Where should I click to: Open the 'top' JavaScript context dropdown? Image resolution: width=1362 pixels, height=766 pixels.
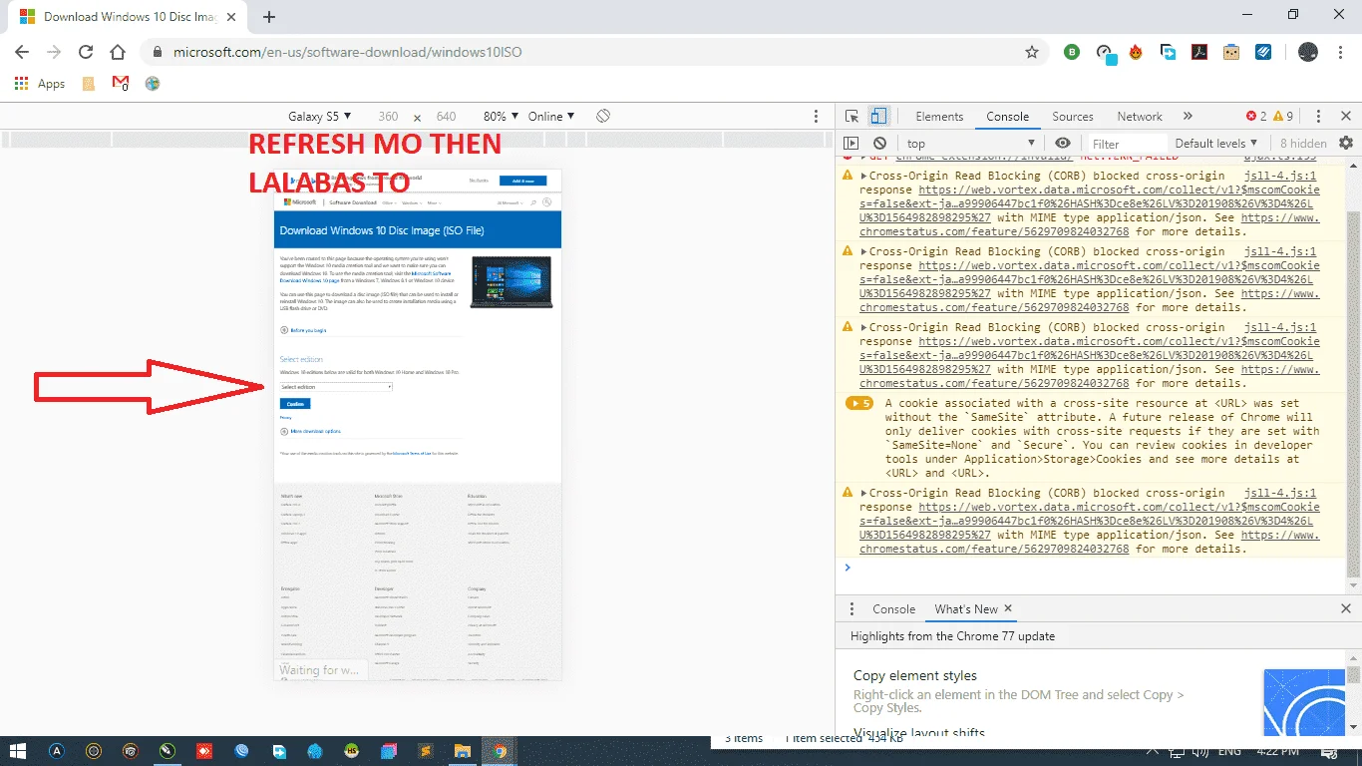click(x=971, y=144)
